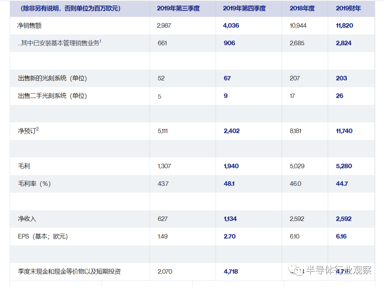Click the 2018年度 net income value 2,592

[297, 219]
